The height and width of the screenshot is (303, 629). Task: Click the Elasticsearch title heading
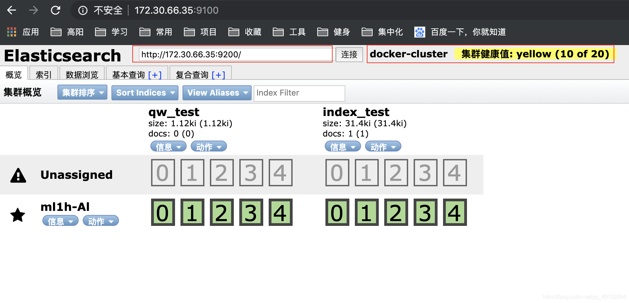pyautogui.click(x=63, y=55)
